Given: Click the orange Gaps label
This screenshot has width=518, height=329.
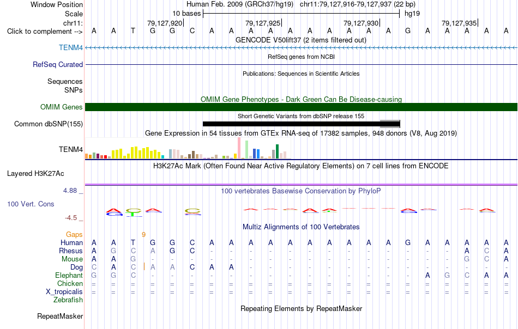Looking at the screenshot, I should pyautogui.click(x=74, y=234).
